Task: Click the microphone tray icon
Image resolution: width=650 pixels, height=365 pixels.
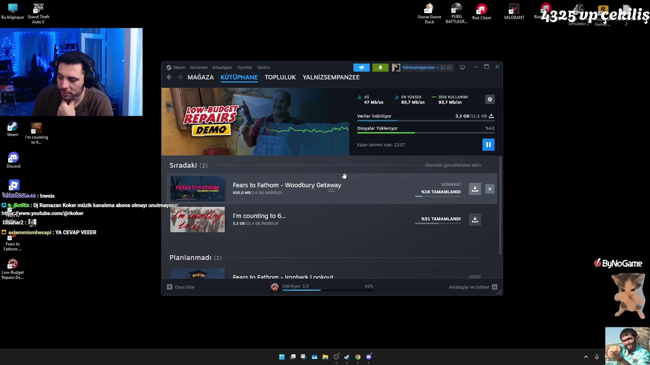Action: [597, 357]
